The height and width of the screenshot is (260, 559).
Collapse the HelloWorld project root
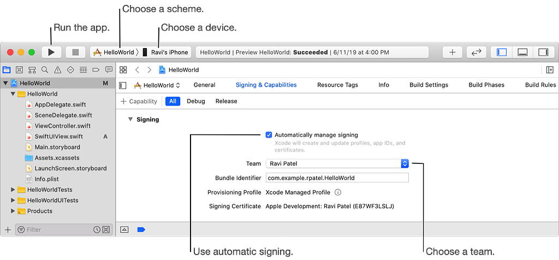(5, 83)
